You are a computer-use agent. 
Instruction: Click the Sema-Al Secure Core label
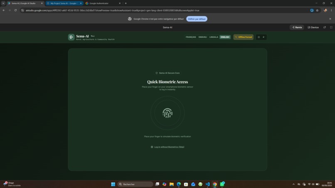coord(167,73)
